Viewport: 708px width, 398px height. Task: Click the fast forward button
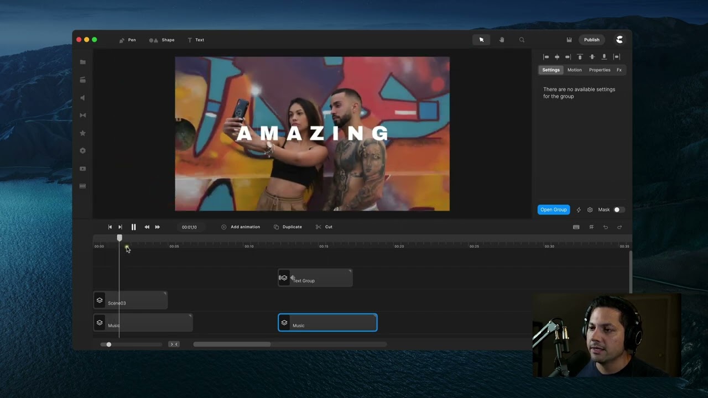157,227
